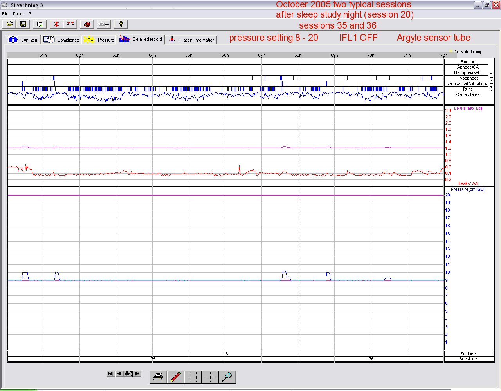Click the yellow question mark help icon
This screenshot has width=501, height=391.
click(x=121, y=24)
